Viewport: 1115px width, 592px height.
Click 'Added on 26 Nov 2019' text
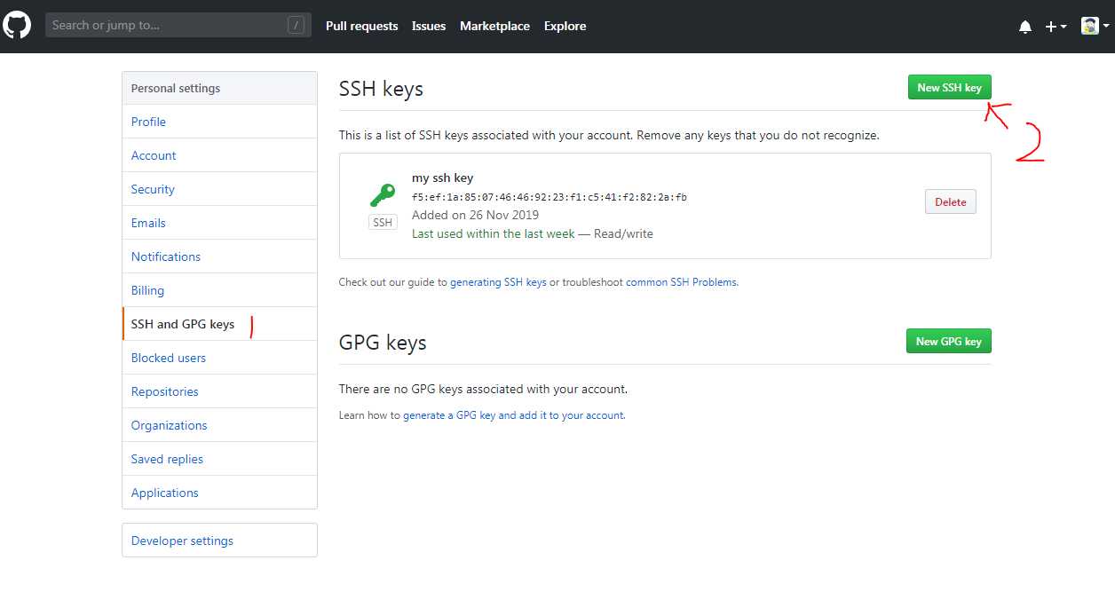tap(475, 215)
